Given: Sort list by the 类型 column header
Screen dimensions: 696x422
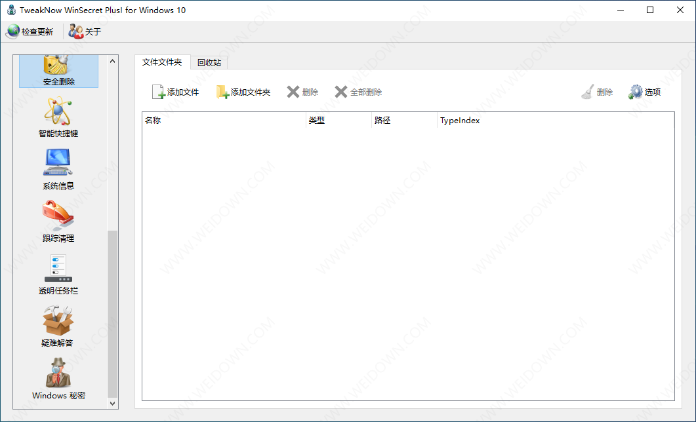Looking at the screenshot, I should pyautogui.click(x=338, y=121).
